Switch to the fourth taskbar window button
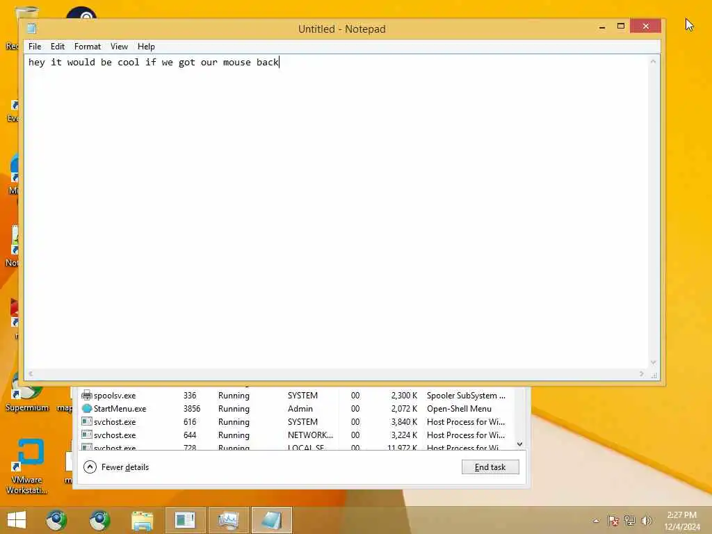Image resolution: width=712 pixels, height=534 pixels. [x=185, y=520]
